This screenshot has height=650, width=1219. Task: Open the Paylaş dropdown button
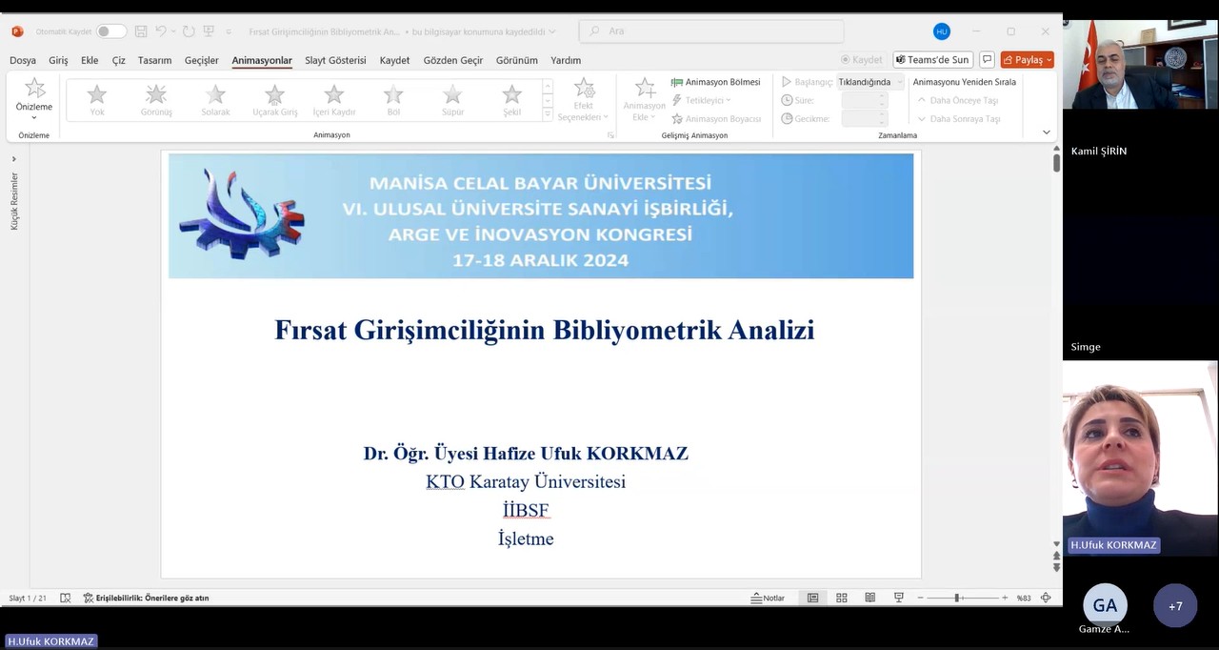pos(1027,60)
